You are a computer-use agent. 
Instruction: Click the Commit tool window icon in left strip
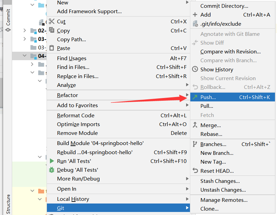click(x=8, y=30)
